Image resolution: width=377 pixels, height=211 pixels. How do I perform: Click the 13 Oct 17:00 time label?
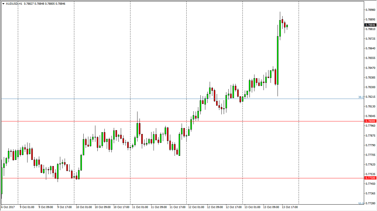click(x=290, y=207)
